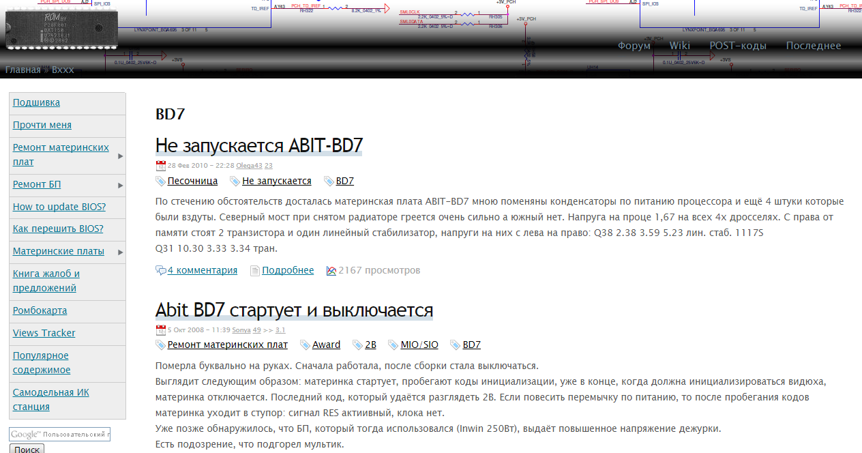Open Самодельная ИК станция link

[51, 399]
